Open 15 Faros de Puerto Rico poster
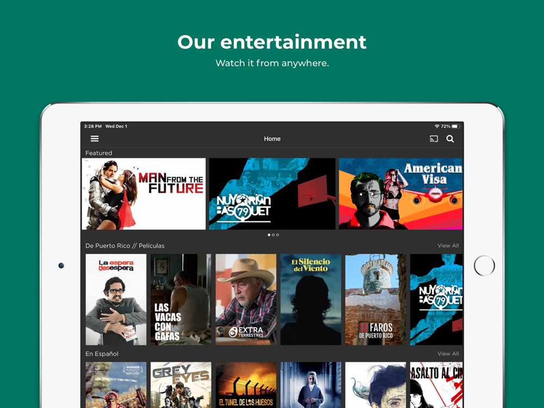This screenshot has height=408, width=544. click(x=375, y=299)
